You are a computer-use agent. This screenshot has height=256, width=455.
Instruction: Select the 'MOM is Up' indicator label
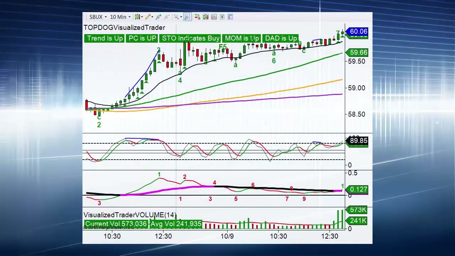click(x=242, y=38)
